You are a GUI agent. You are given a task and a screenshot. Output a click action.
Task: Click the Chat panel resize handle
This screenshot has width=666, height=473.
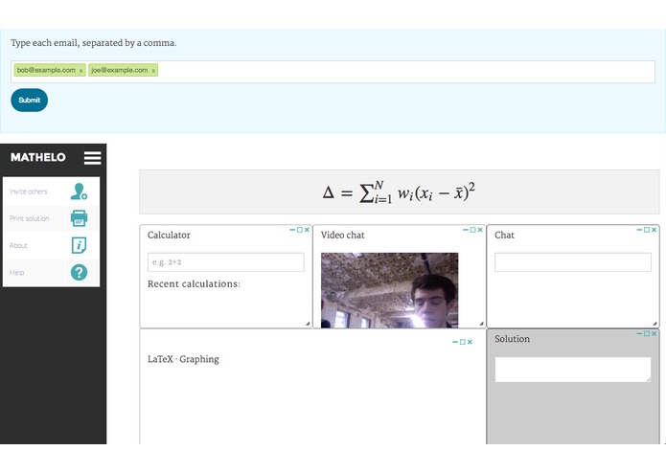tap(655, 324)
